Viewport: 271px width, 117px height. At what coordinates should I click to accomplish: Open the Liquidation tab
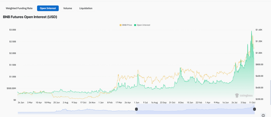click(86, 8)
